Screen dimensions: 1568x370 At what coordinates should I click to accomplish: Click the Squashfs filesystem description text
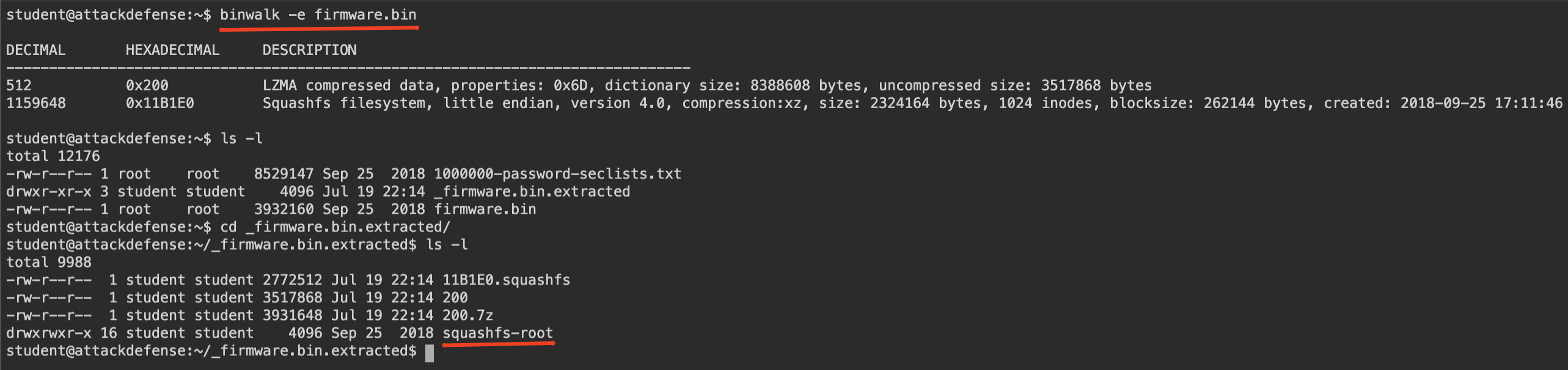912,103
